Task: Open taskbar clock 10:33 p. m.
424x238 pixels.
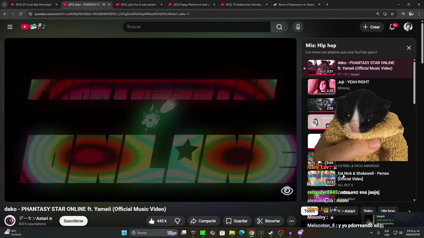Action: click(413, 233)
